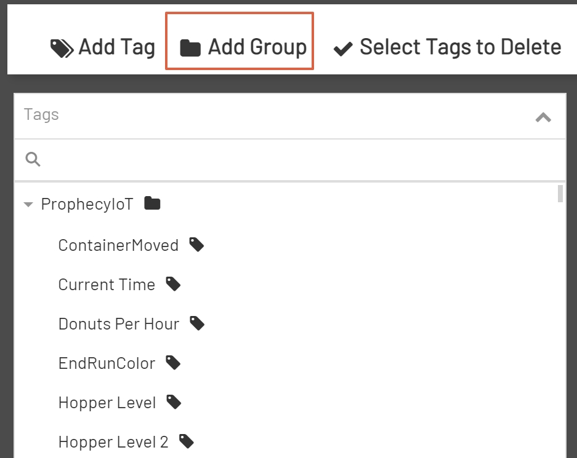Click the tag icon beside ContainerMoved
The image size is (577, 458).
tap(196, 244)
